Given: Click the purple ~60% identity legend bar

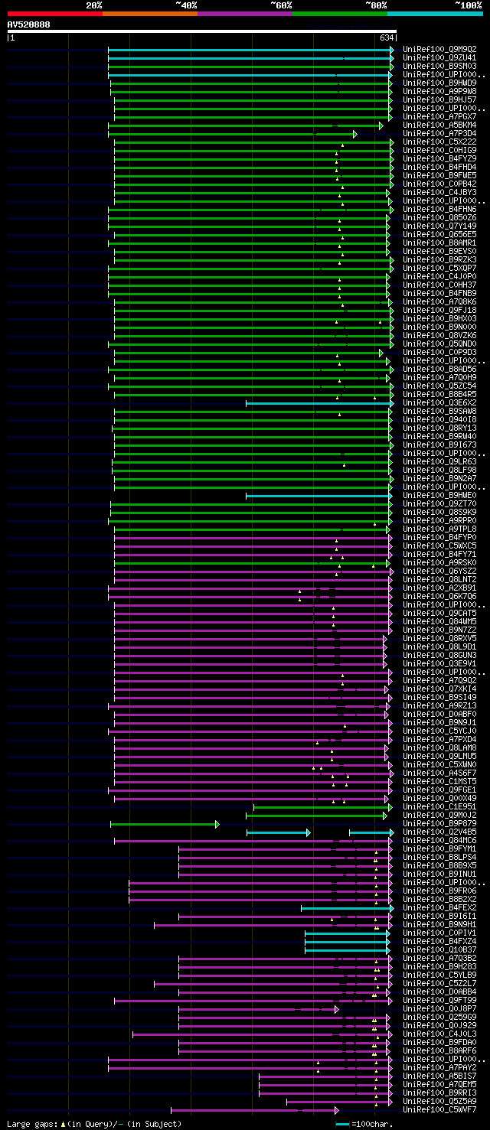Looking at the screenshot, I should pyautogui.click(x=245, y=13).
